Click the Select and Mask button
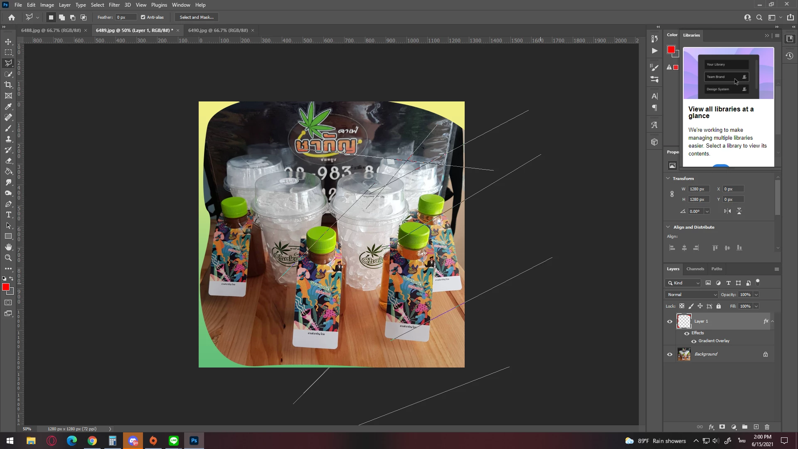 (197, 17)
